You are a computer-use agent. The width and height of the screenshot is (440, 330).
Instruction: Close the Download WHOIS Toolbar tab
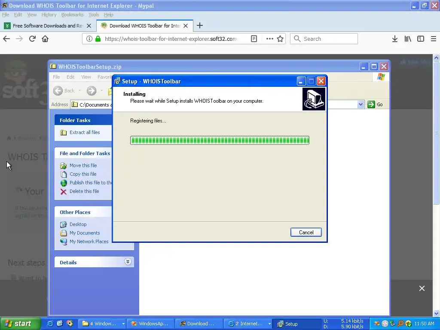pyautogui.click(x=186, y=26)
